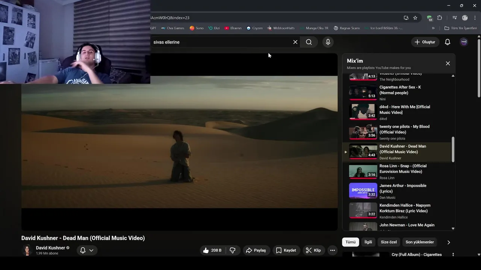Image resolution: width=481 pixels, height=270 pixels.
Task: Open options for Cry (Full Album) suggestion
Action: click(x=453, y=255)
